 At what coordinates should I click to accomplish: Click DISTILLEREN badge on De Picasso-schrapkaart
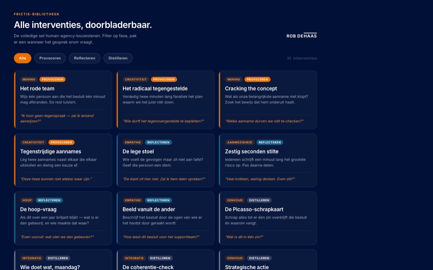tap(259, 200)
